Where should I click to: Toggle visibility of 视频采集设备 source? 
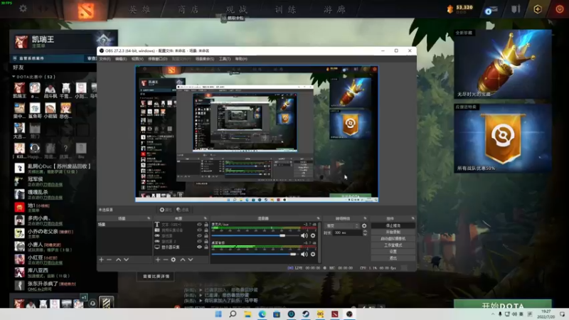199,230
